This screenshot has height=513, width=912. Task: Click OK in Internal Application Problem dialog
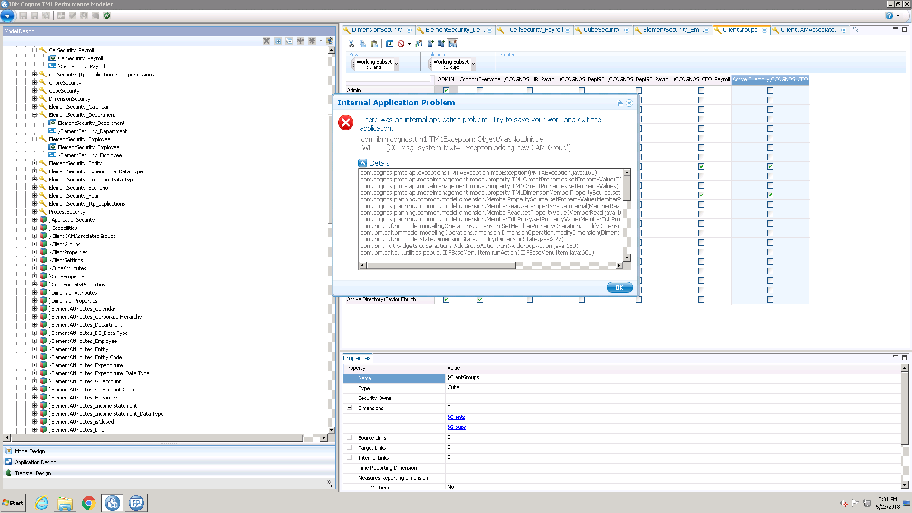[619, 287]
